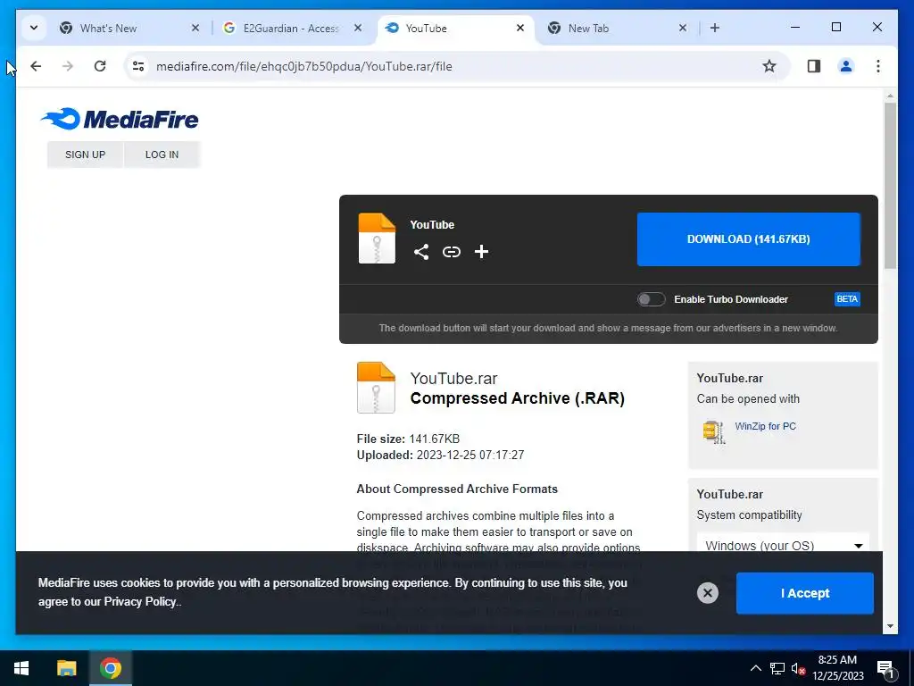Click the Chrome icon in the taskbar

coord(110,668)
